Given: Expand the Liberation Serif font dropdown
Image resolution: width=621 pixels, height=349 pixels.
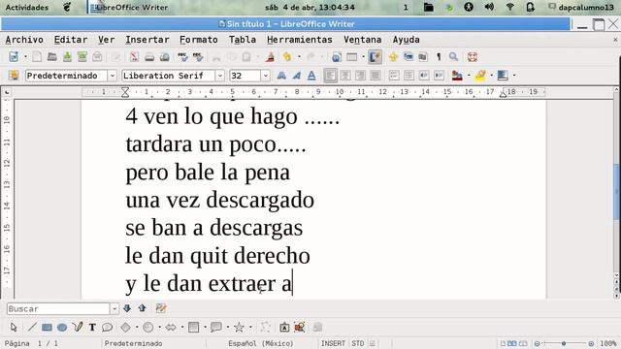Looking at the screenshot, I should [x=220, y=76].
